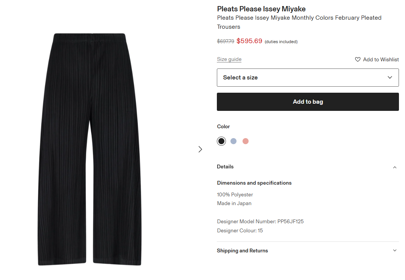Click the Add to bag button
The height and width of the screenshot is (280, 405).
[308, 102]
